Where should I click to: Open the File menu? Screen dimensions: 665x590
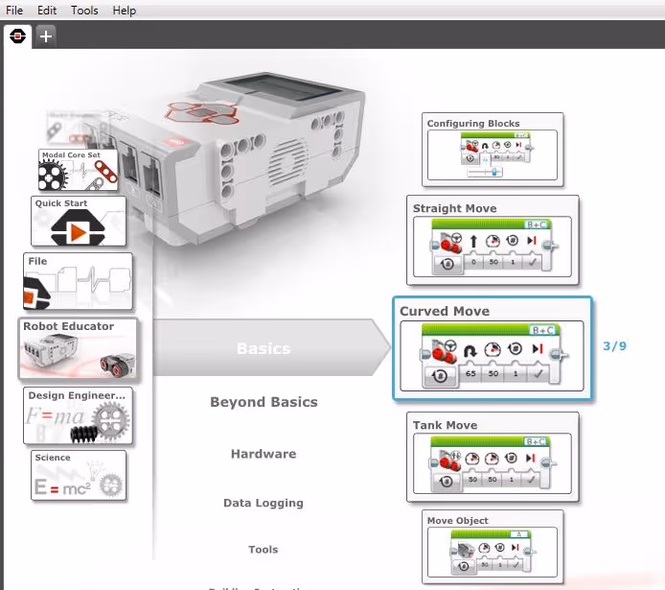pyautogui.click(x=14, y=11)
